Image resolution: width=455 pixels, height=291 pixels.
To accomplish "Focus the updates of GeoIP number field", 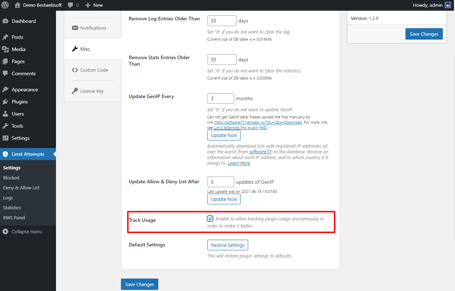I will click(221, 182).
